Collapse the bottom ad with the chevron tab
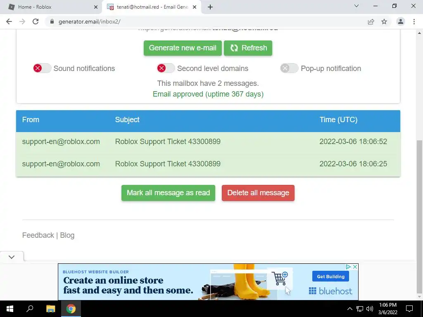Image resolution: width=423 pixels, height=317 pixels. 12,257
